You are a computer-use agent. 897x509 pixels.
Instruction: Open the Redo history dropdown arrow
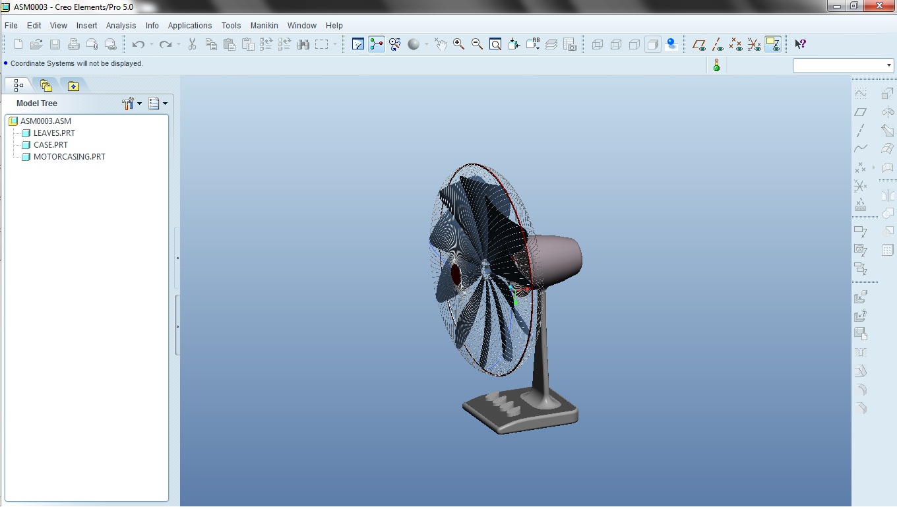(x=179, y=44)
